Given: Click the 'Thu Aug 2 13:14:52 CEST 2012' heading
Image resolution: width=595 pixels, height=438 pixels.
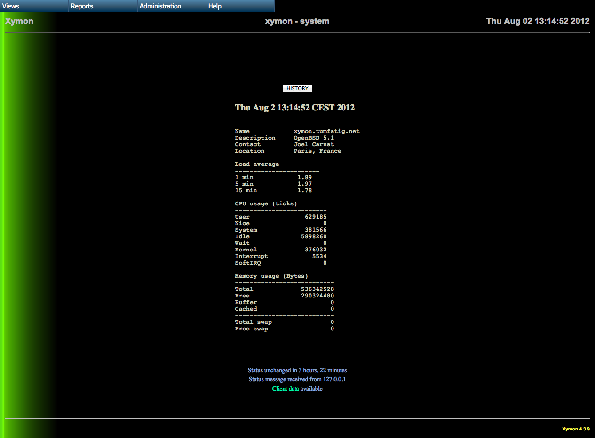Looking at the screenshot, I should tap(295, 108).
